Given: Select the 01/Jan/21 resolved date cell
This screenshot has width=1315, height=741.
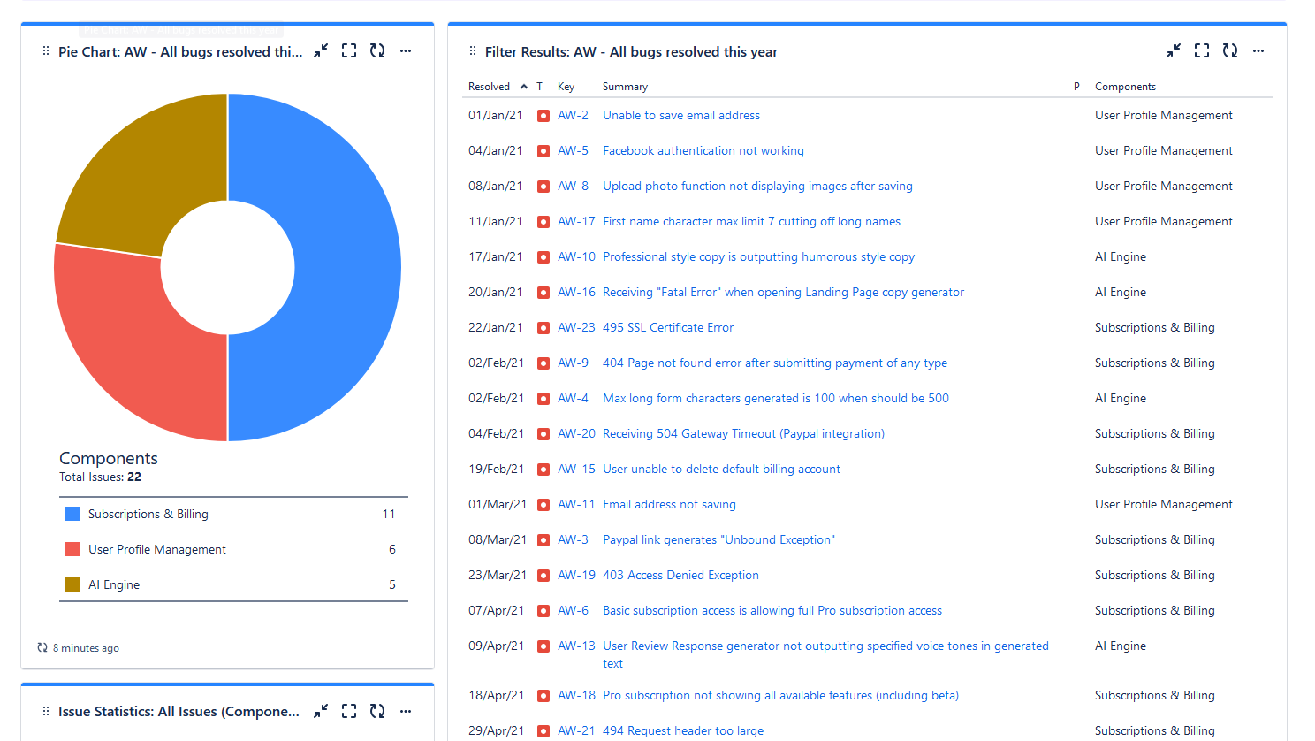Looking at the screenshot, I should tap(496, 115).
